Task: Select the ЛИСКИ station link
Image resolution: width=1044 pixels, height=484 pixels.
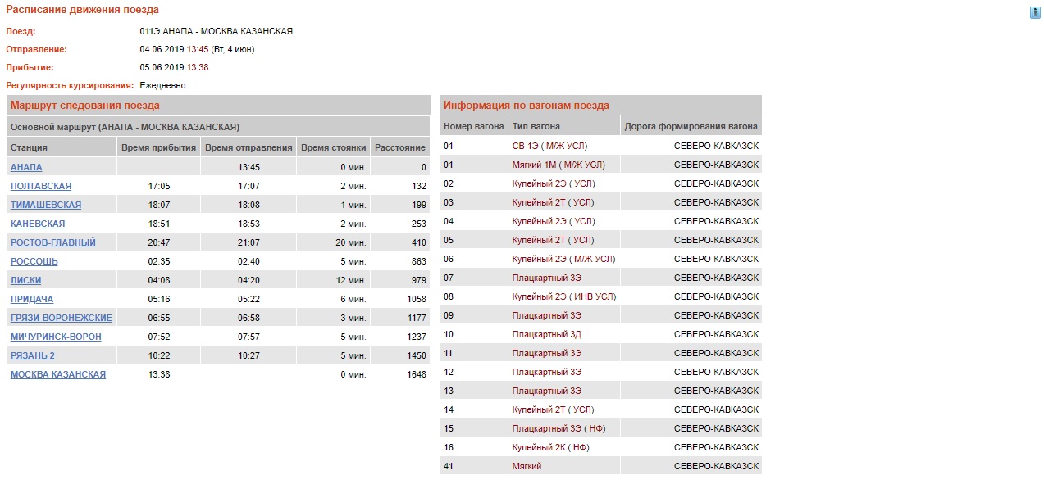Action: tap(26, 280)
